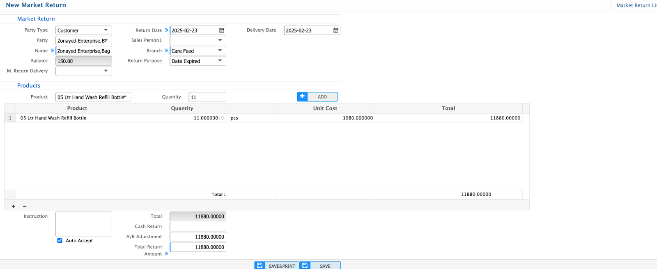
Task: Click the SAVE button label
Action: (x=325, y=266)
